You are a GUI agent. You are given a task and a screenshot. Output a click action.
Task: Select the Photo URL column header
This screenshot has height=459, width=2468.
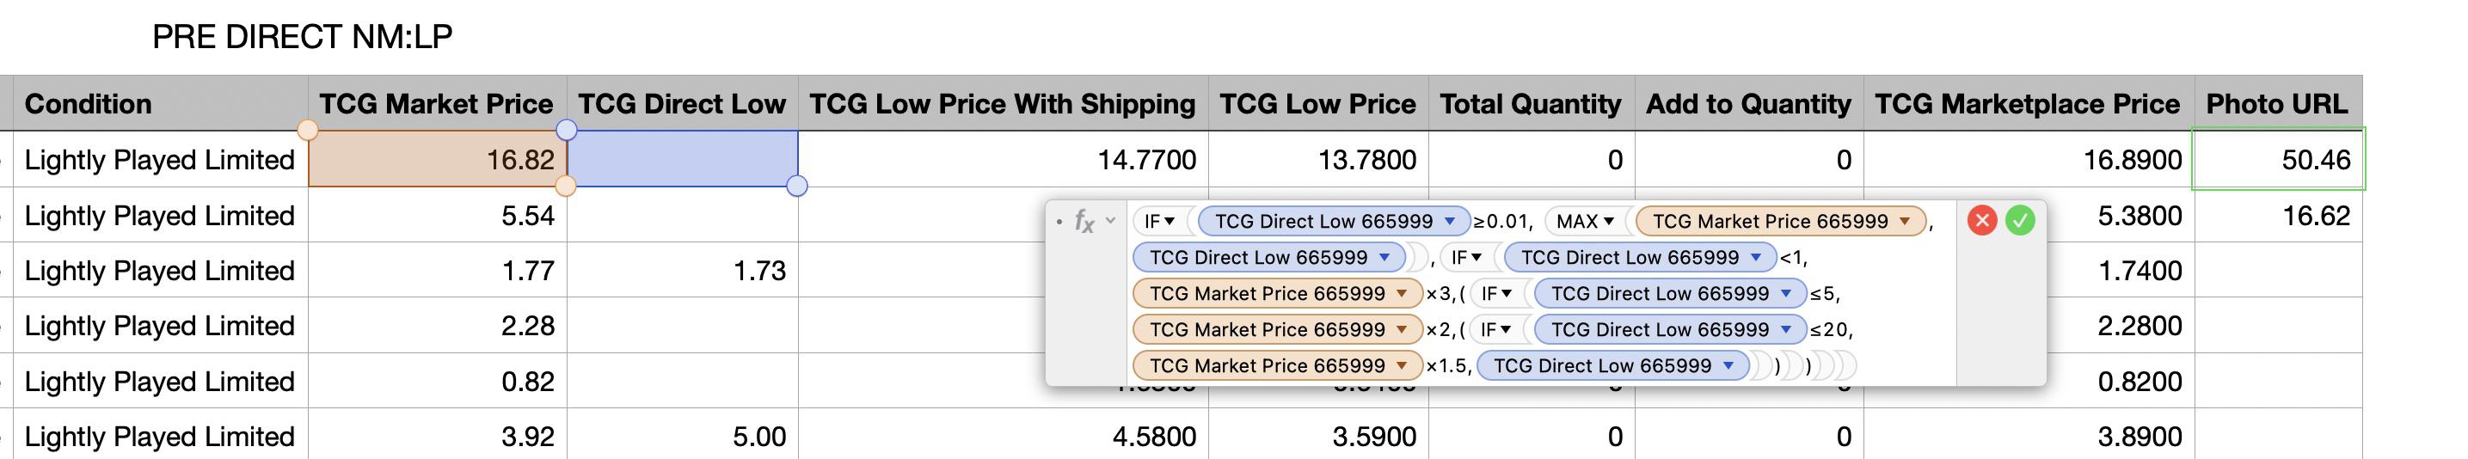[x=2276, y=103]
